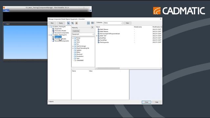The width and height of the screenshot is (210, 118).
Task: Expand the Diesel Generating Set folder
Action: point(73,48)
